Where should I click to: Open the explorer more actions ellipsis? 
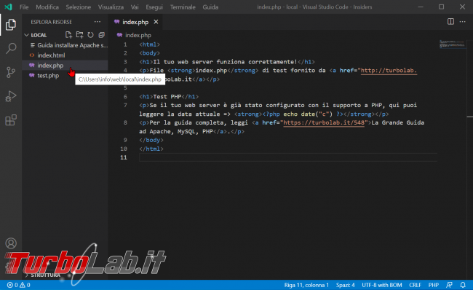pyautogui.click(x=98, y=22)
